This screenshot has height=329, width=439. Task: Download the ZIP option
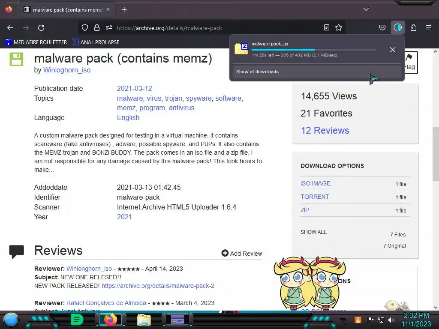coord(305,210)
